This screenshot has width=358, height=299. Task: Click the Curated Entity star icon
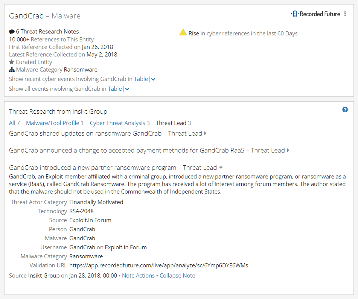click(12, 62)
